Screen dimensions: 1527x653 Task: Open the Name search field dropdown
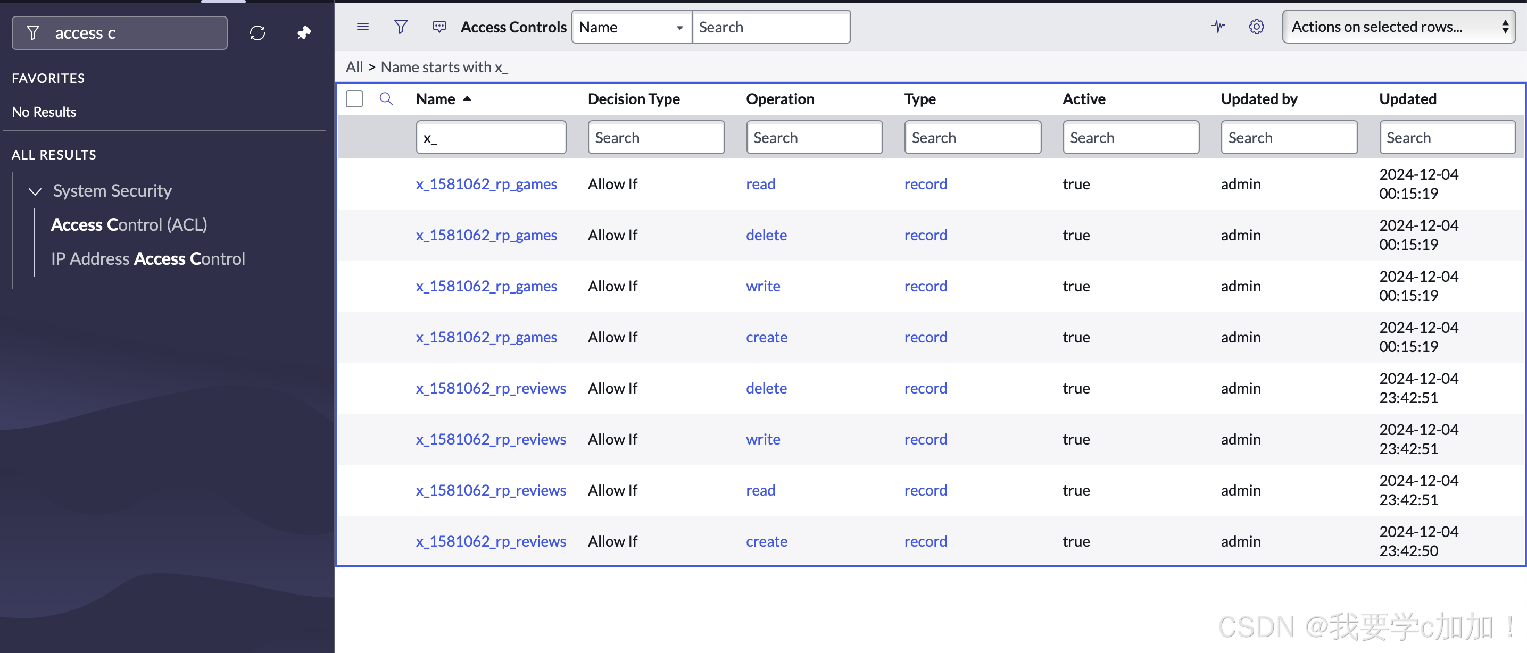pos(630,27)
